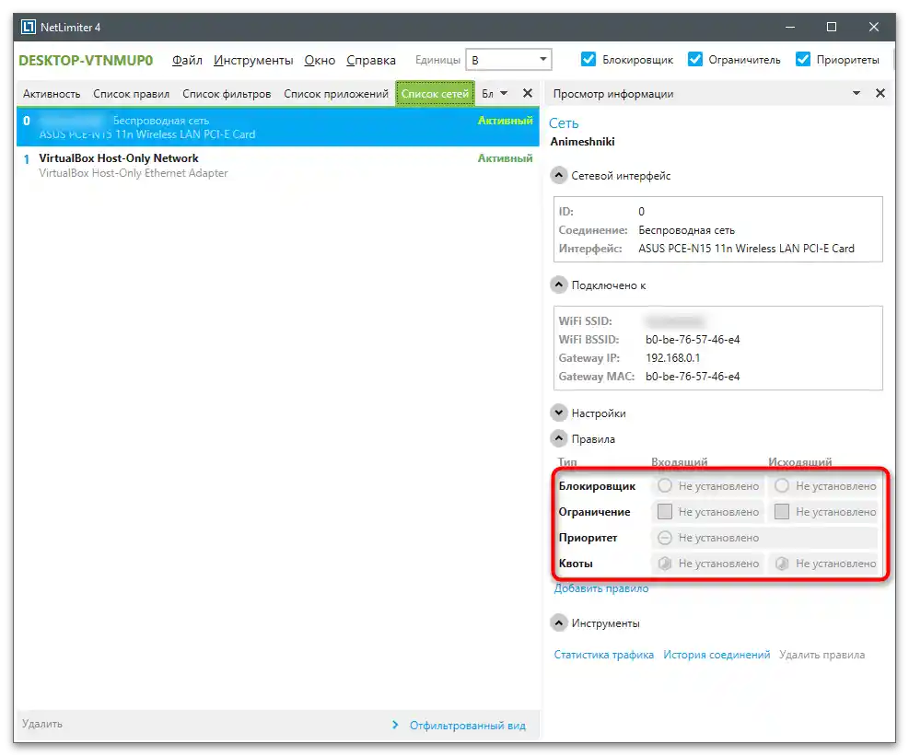The height and width of the screenshot is (756, 909).
Task: Open the tab overflow dropdown next to Бл
Action: click(x=504, y=93)
